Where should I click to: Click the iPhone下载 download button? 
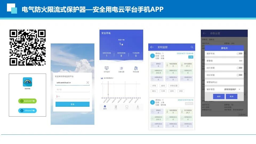(27, 110)
